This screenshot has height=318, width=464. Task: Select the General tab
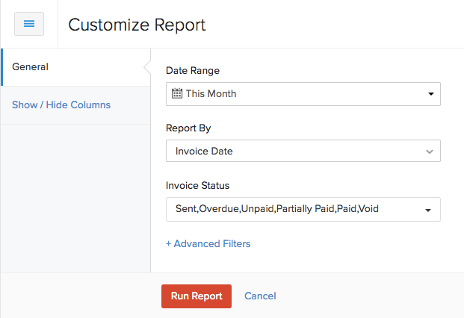tap(31, 67)
